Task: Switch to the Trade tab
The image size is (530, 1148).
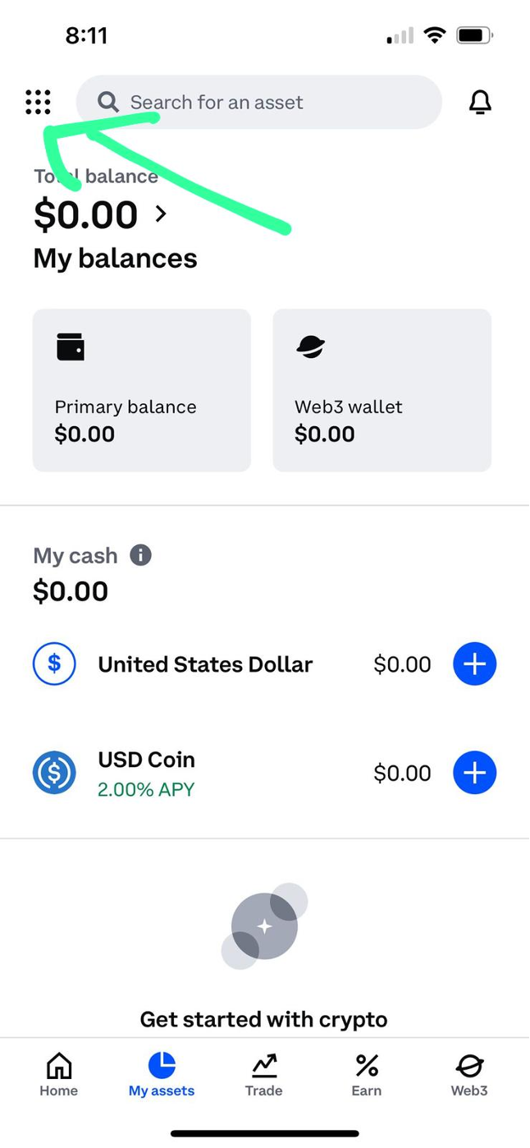Action: click(263, 1075)
